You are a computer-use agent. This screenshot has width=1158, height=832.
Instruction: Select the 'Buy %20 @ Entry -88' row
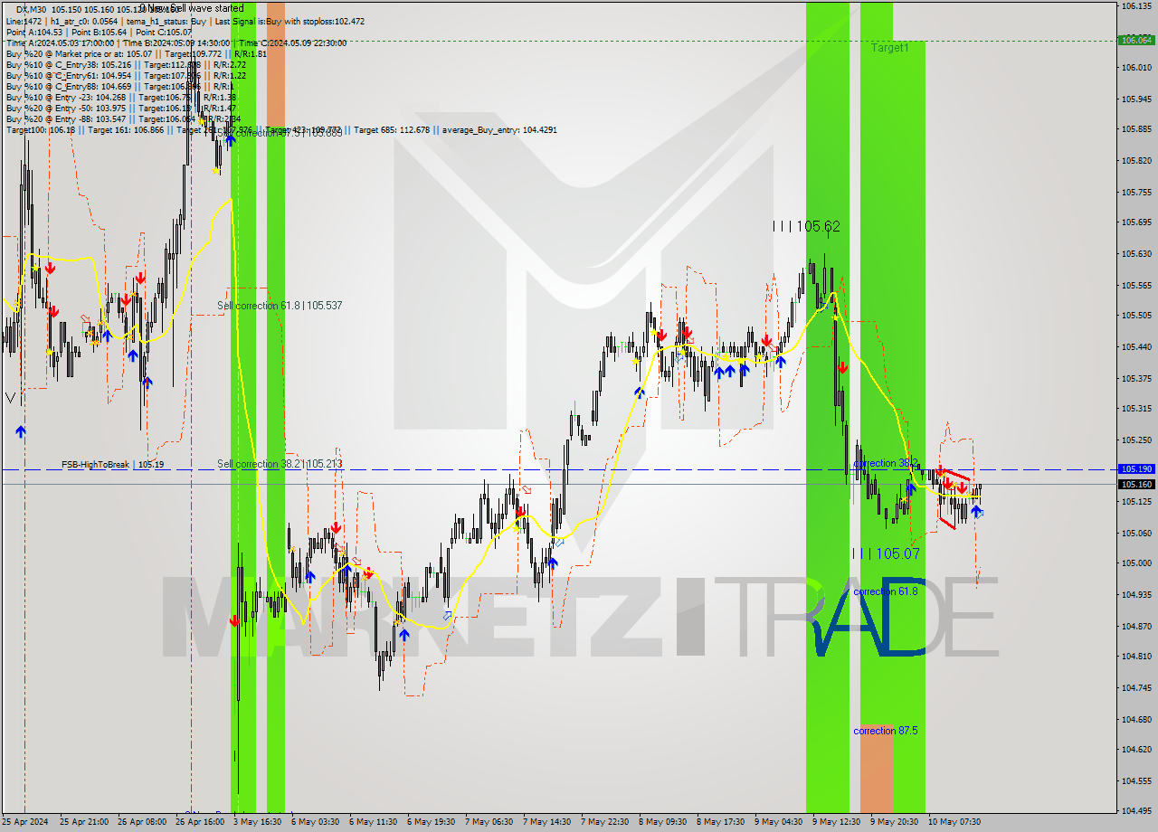tap(122, 119)
